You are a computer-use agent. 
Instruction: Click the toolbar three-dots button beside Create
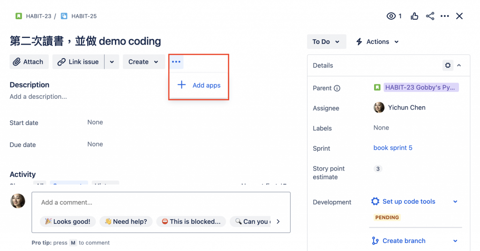(x=176, y=62)
